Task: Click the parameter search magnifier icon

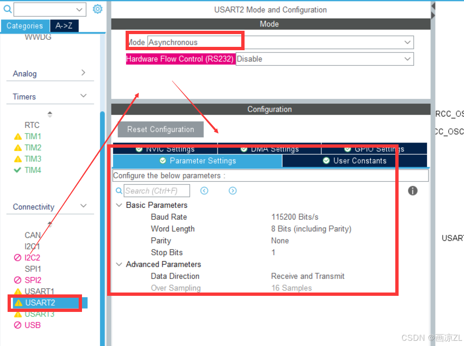Action: 119,191
